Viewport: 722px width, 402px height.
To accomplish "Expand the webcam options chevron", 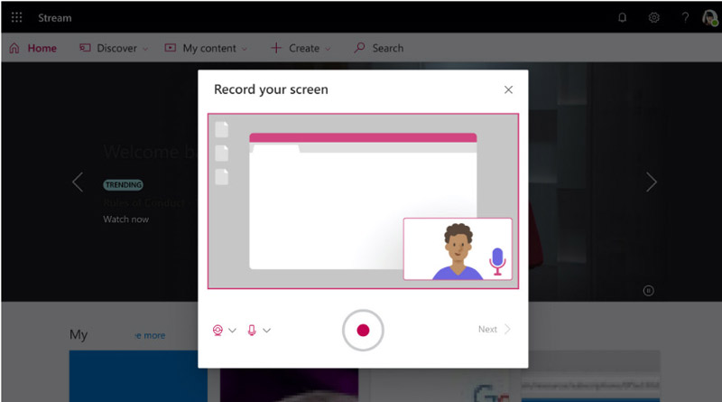I will pos(232,331).
